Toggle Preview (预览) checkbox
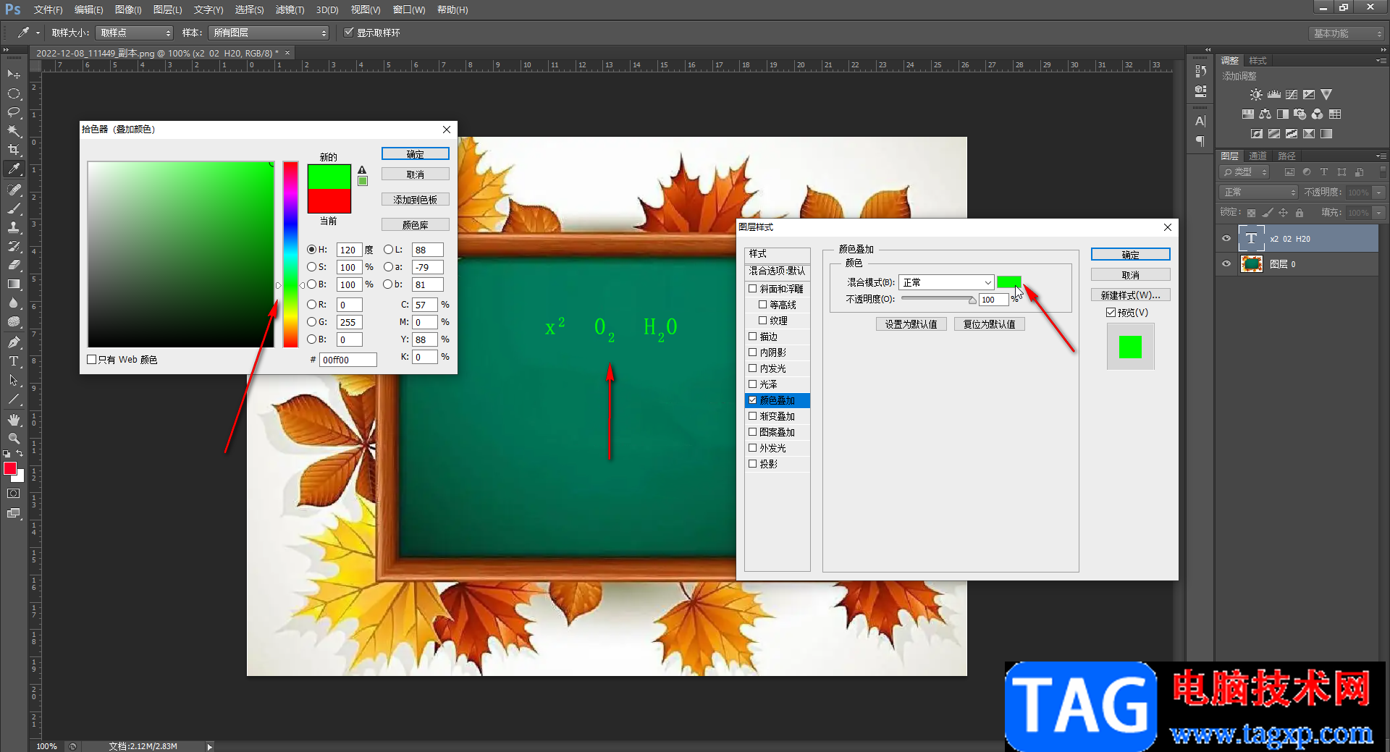 1111,312
